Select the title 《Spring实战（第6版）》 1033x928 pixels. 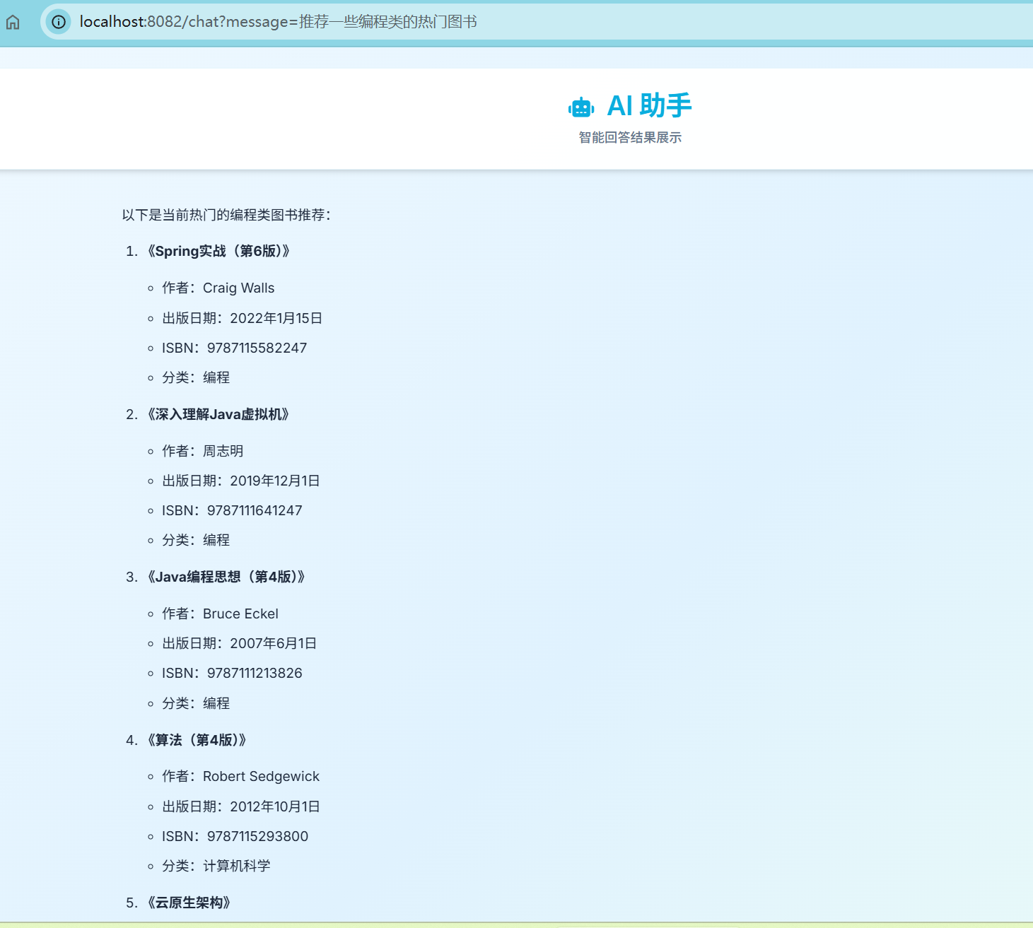coord(218,251)
